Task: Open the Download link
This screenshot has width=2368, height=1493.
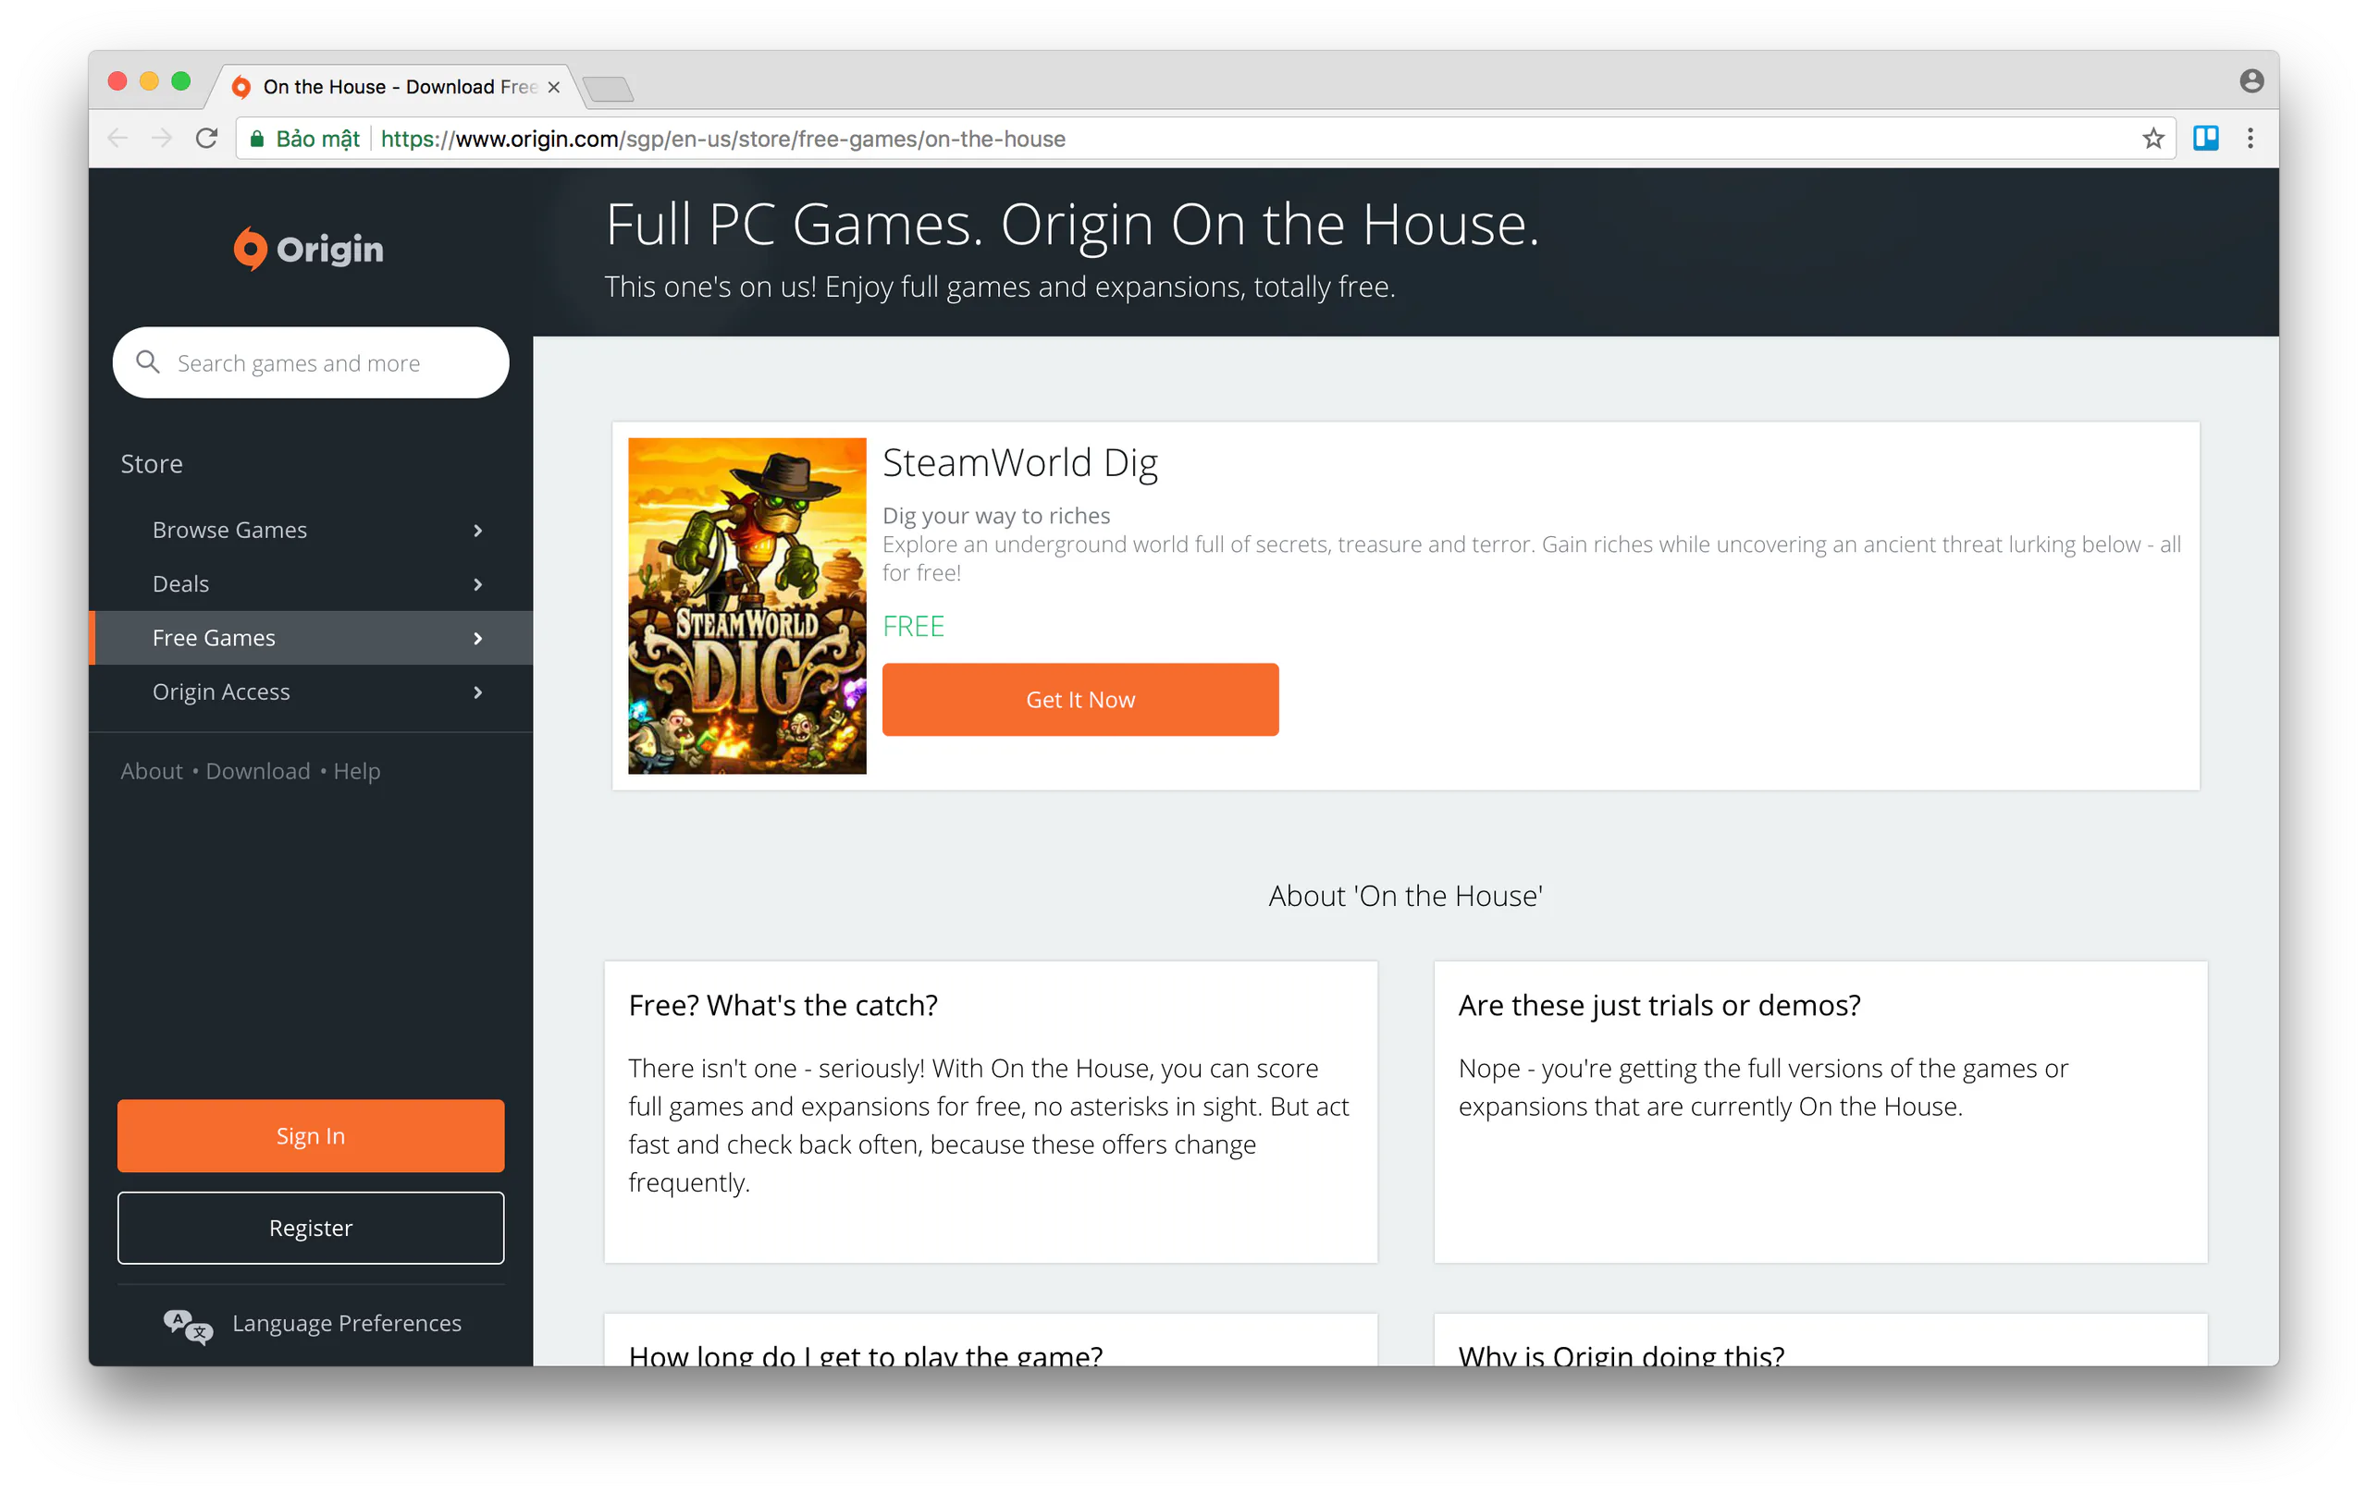Action: click(x=258, y=772)
